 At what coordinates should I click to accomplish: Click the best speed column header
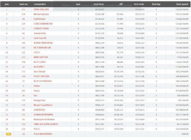click(x=182, y=4)
